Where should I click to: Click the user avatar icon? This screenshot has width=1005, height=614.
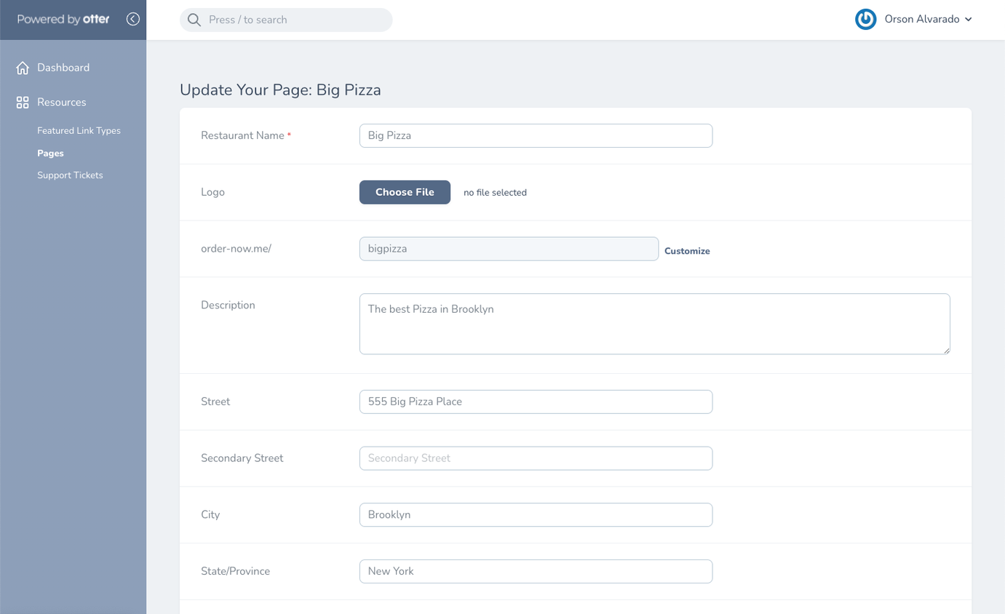pyautogui.click(x=865, y=20)
